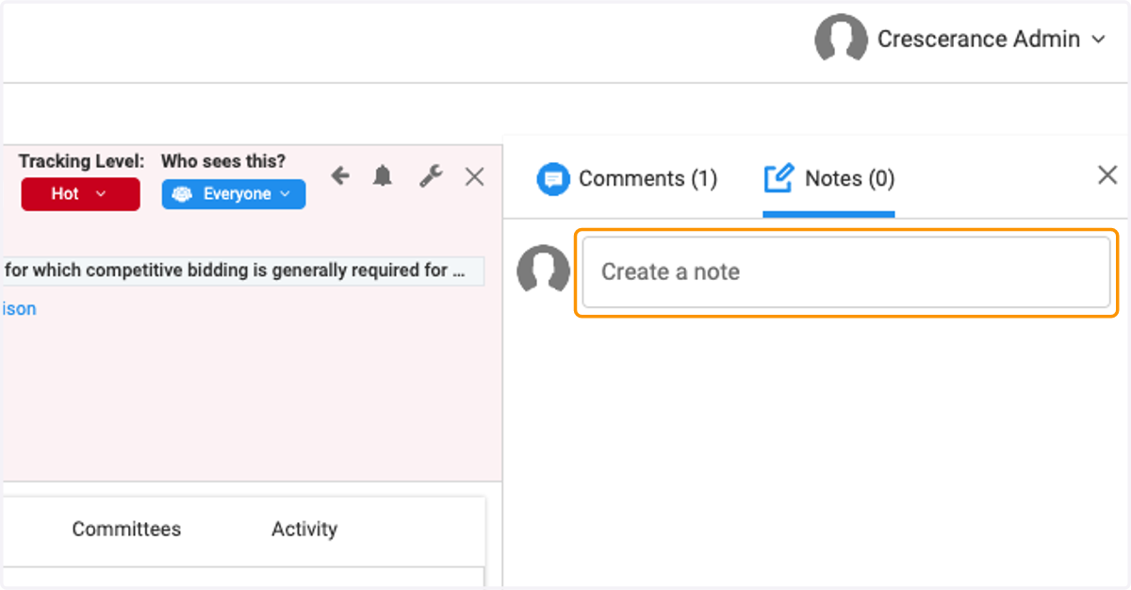The height and width of the screenshot is (590, 1131).
Task: Open the Everyone visibility dropdown
Action: (x=233, y=194)
